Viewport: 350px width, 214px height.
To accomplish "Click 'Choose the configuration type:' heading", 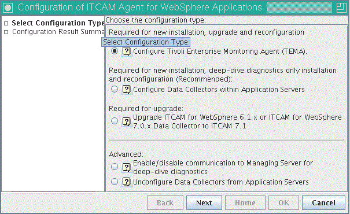I will coord(156,20).
